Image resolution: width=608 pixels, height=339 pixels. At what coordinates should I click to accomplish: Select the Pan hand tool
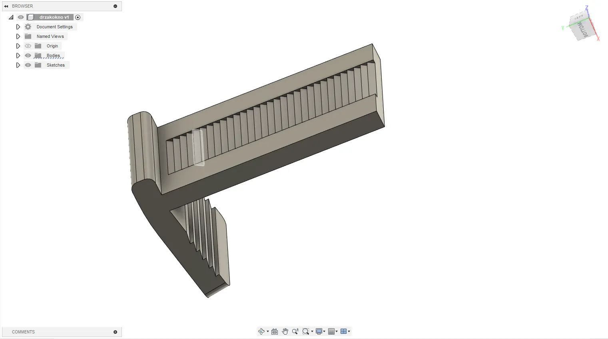(285, 331)
